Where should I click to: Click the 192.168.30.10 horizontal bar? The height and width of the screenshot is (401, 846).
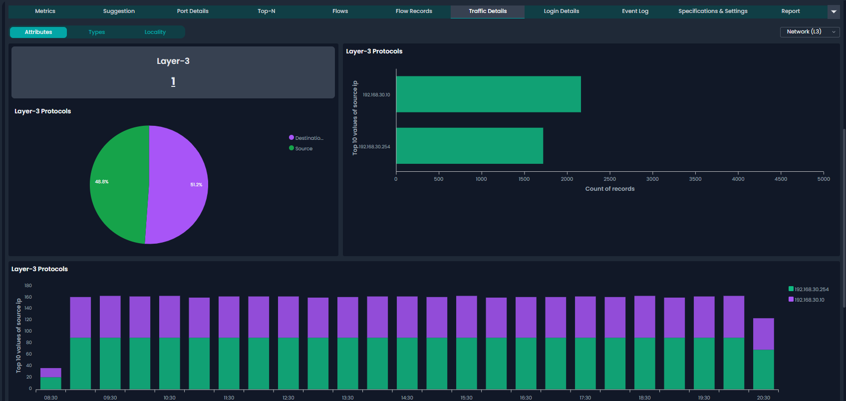489,94
